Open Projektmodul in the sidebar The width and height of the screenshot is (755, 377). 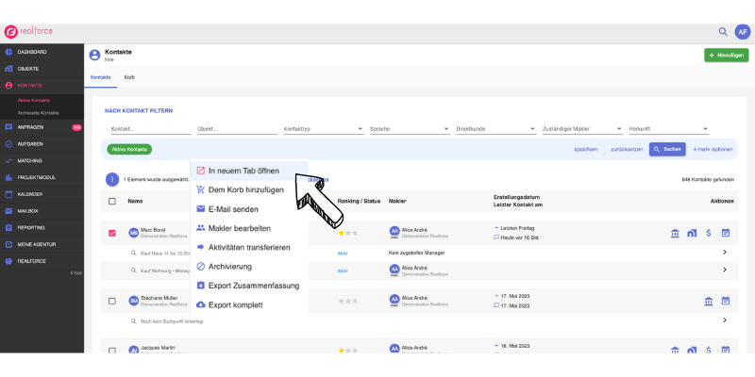point(42,177)
